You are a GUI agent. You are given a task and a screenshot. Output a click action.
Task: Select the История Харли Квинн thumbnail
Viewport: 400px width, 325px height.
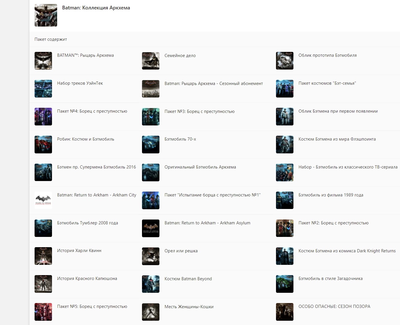point(43,256)
